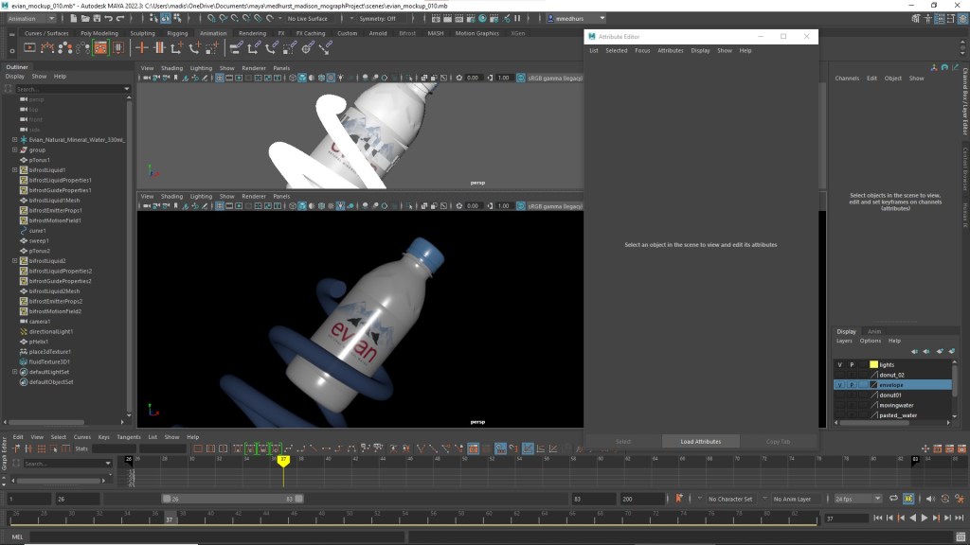Viewport: 970px width, 545px height.
Task: Toggle the P playback box on envelope layer
Action: click(851, 385)
